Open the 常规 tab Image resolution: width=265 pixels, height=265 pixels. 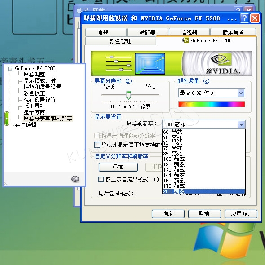click(x=106, y=32)
